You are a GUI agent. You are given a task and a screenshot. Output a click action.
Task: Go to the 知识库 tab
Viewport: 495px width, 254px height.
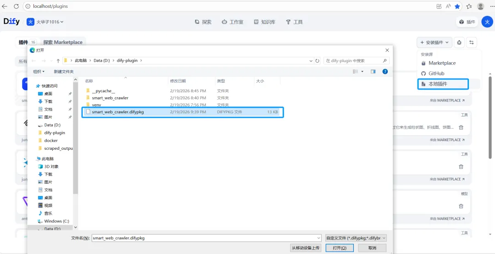click(264, 22)
